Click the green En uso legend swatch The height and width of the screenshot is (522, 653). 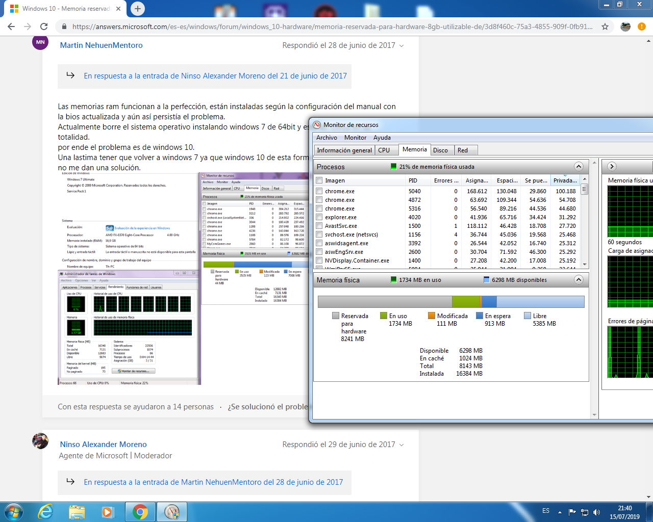click(x=384, y=316)
